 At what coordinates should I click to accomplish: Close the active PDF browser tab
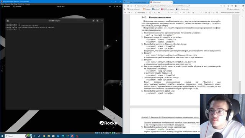(171, 2)
